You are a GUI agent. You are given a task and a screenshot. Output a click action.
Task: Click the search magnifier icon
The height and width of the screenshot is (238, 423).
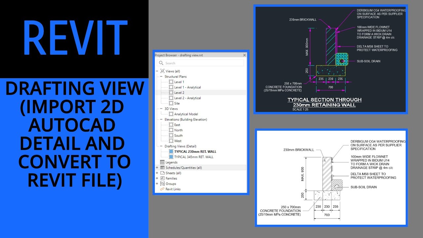pyautogui.click(x=161, y=63)
